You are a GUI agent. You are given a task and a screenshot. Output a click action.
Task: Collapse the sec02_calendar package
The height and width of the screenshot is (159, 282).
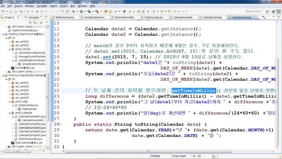click(10, 113)
